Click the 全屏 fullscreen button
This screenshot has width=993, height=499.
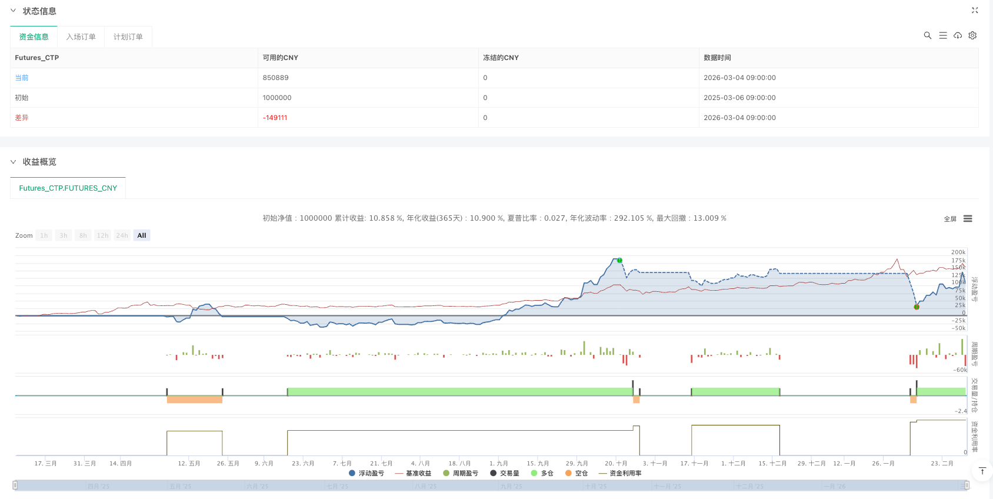(949, 219)
